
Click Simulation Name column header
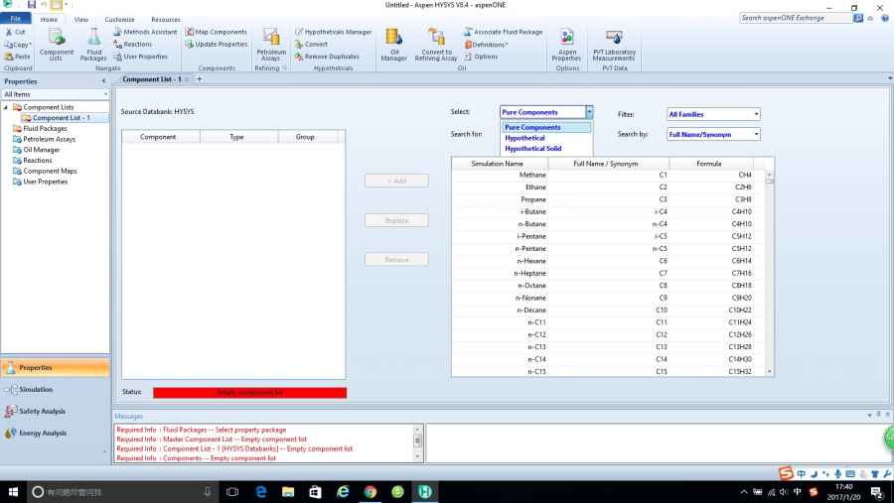pos(500,164)
